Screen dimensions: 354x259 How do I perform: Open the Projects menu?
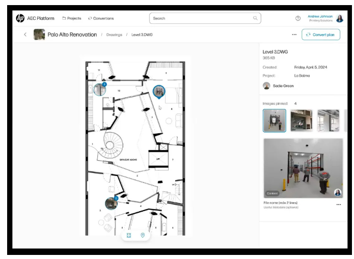coord(72,18)
